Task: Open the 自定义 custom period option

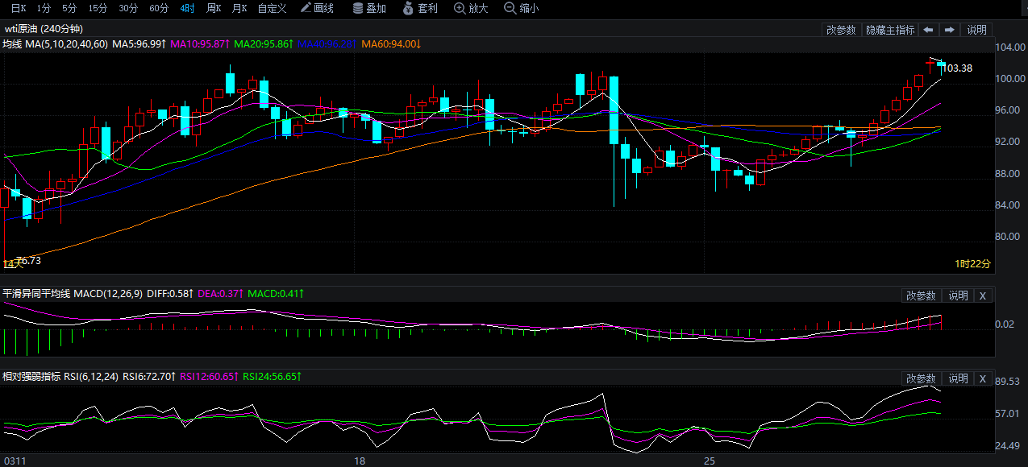Action: click(272, 8)
